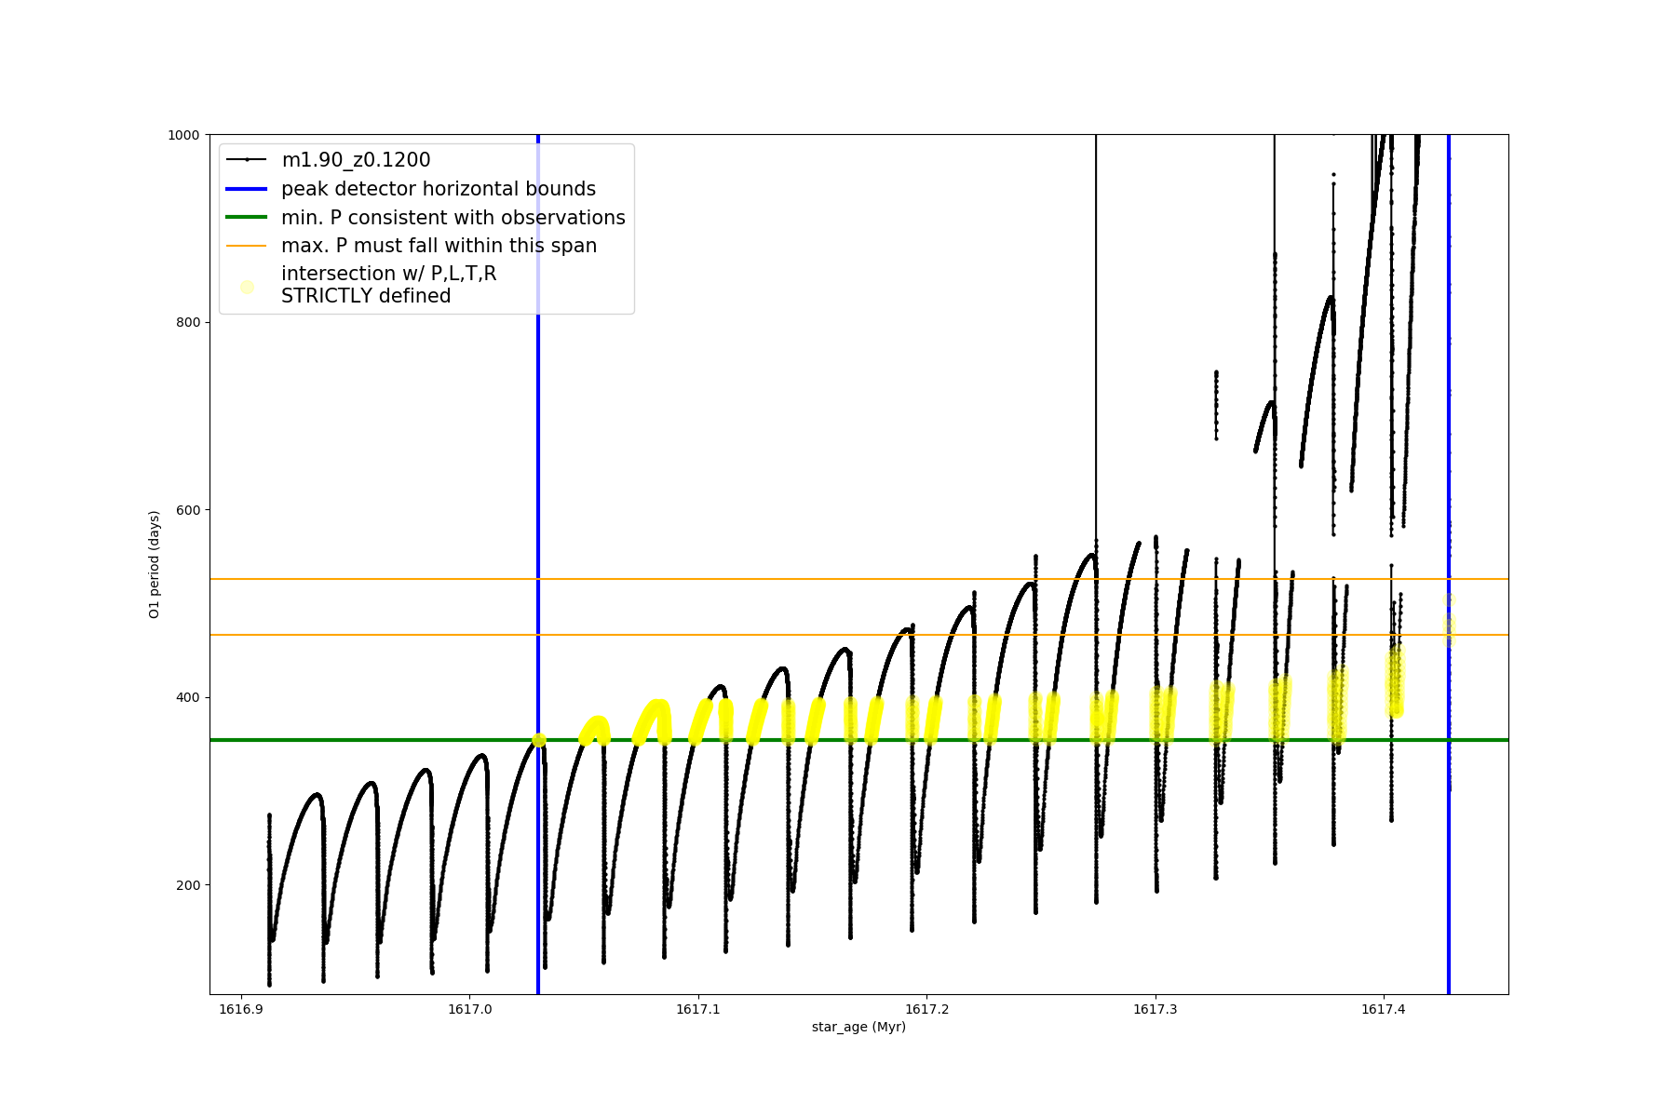Click 'peak detector horizontal bounds' legend text
This screenshot has width=1676, height=1117.
click(438, 189)
